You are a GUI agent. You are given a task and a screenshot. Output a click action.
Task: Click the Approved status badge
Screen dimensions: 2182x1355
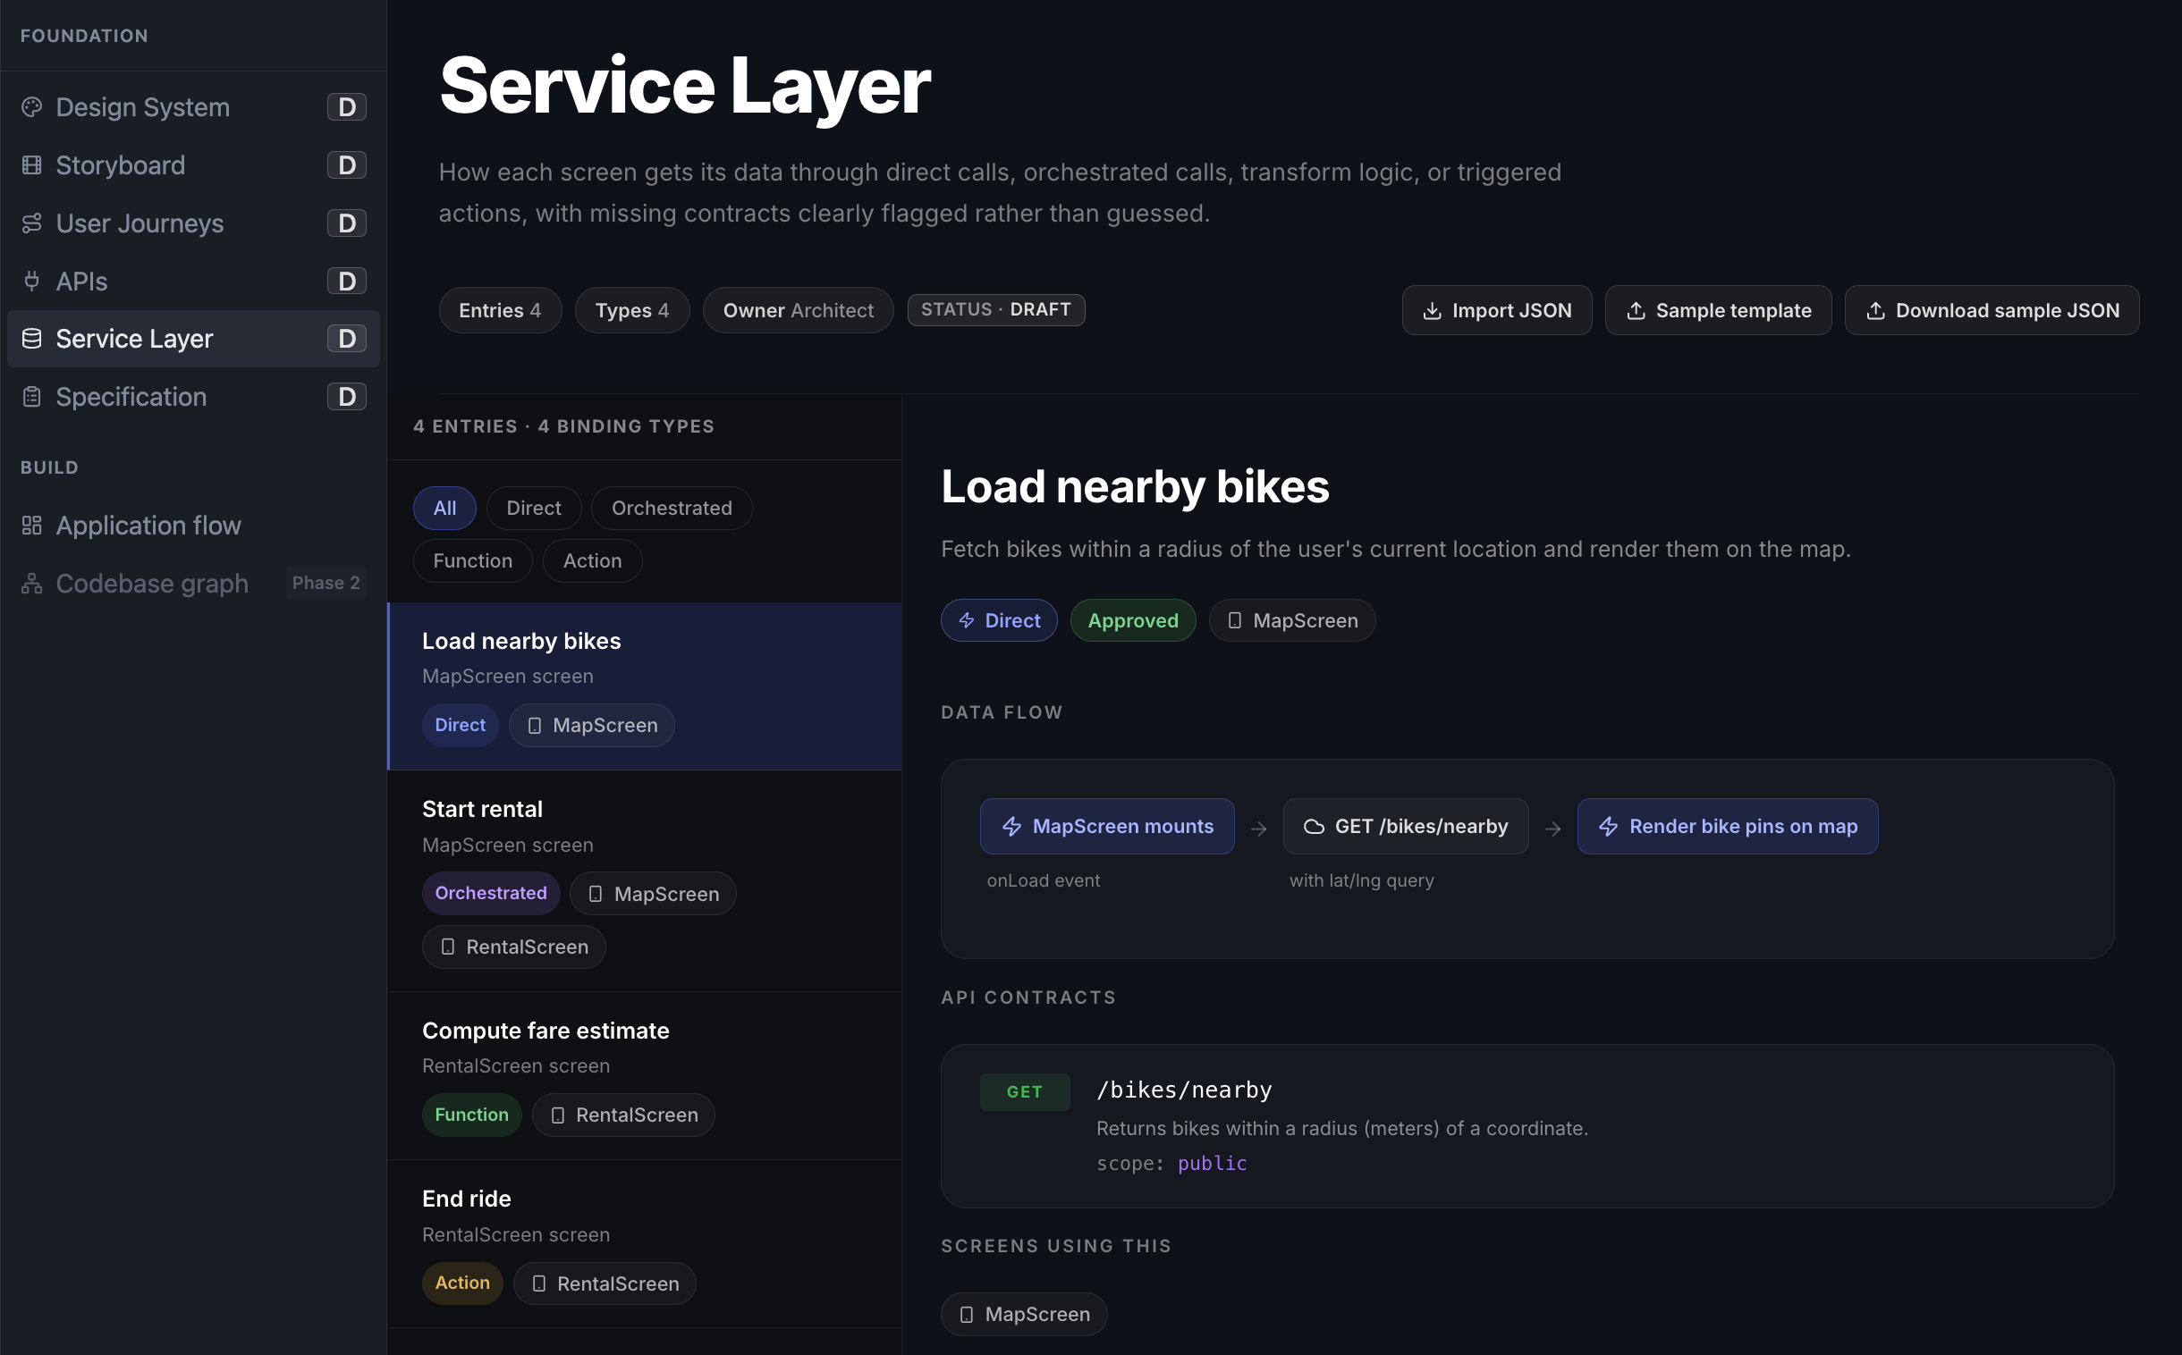pyautogui.click(x=1133, y=620)
